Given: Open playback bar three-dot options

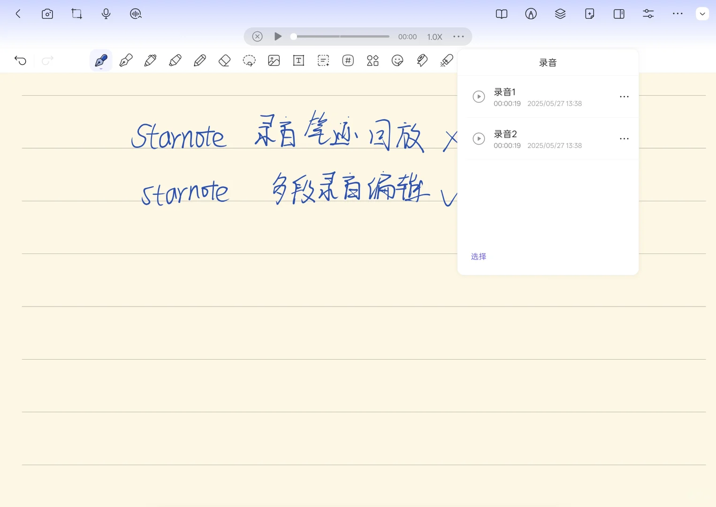Looking at the screenshot, I should pyautogui.click(x=458, y=37).
